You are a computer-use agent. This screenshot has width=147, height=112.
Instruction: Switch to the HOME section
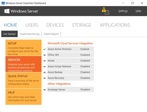(x=11, y=25)
